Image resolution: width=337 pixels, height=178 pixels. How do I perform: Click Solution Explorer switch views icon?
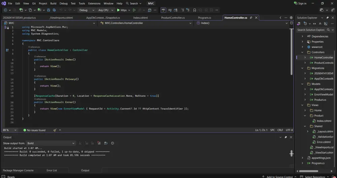[x=299, y=24]
